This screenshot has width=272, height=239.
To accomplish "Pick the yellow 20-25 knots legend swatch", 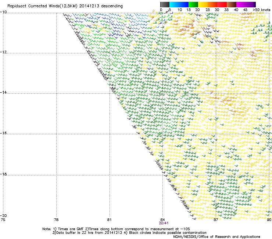I will (x=203, y=4).
